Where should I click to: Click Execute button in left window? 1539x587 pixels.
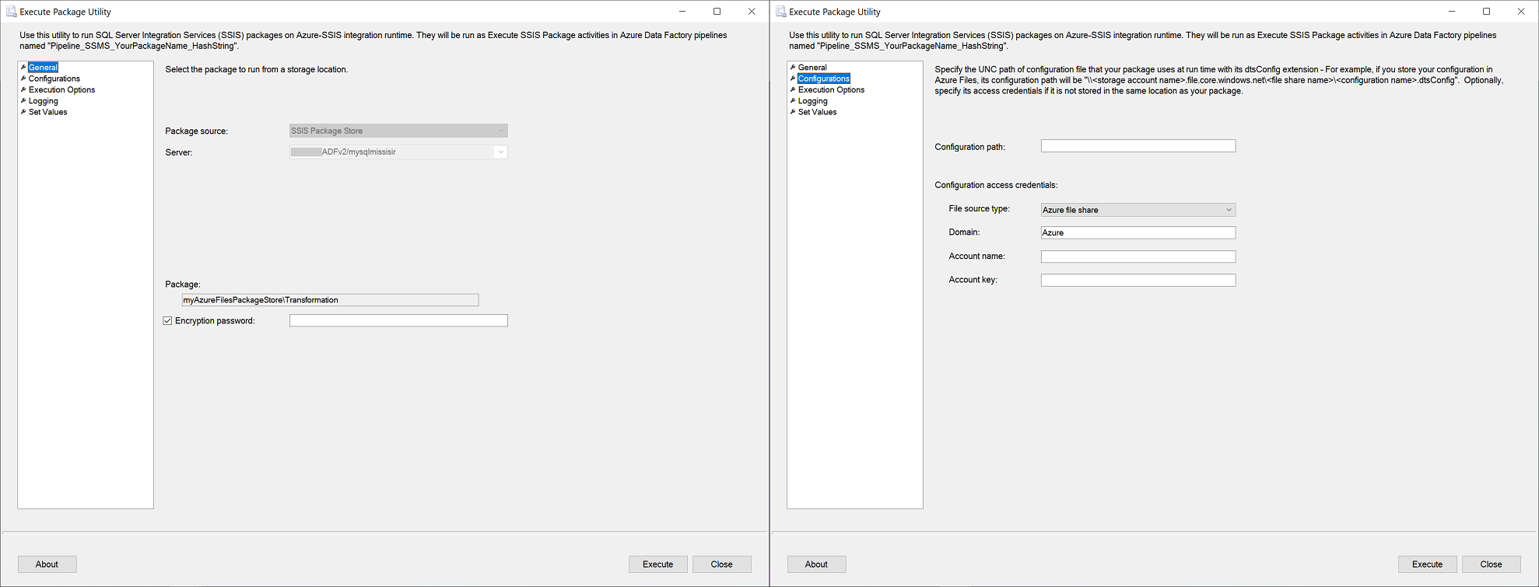(657, 564)
